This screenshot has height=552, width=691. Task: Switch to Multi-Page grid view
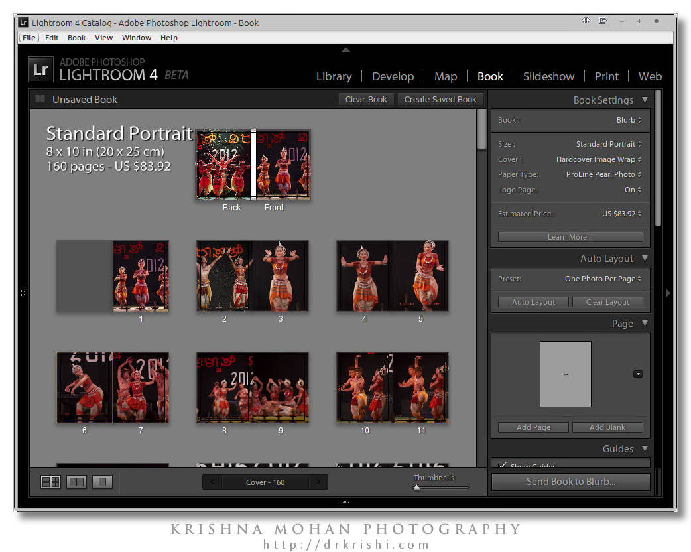click(50, 482)
